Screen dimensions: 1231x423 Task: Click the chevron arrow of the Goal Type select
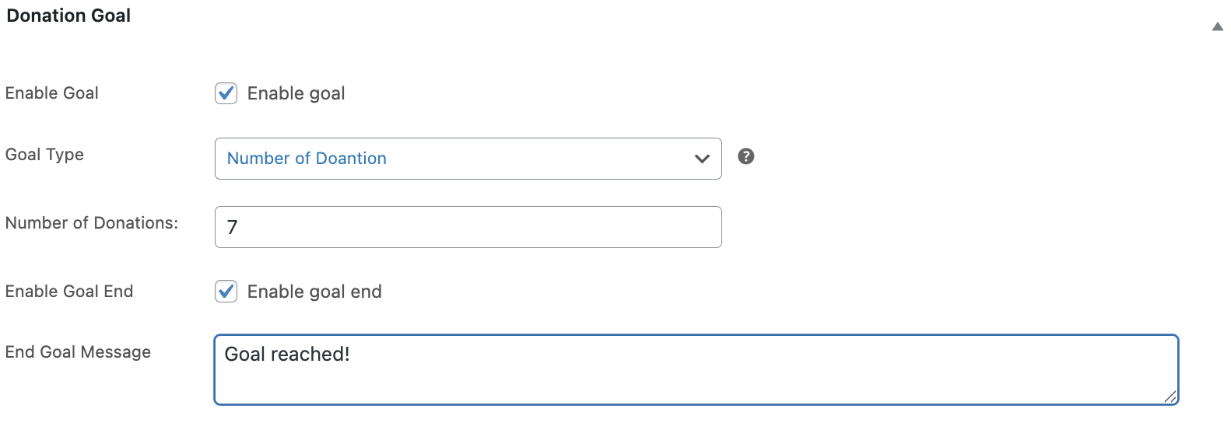[x=702, y=159]
